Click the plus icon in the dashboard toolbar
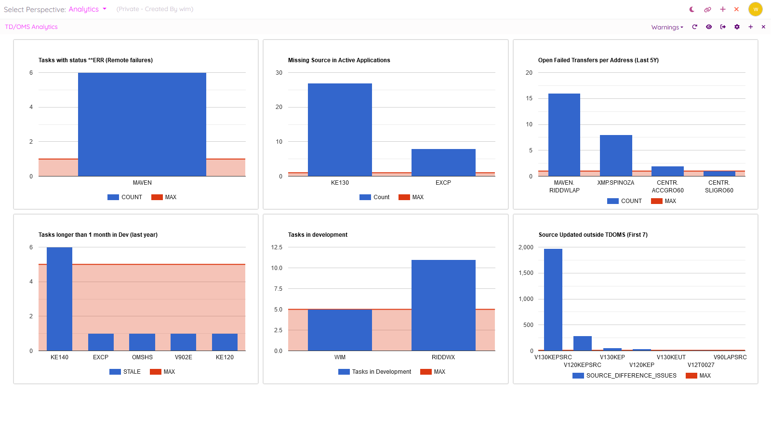Viewport: 771px width, 434px height. [x=750, y=27]
